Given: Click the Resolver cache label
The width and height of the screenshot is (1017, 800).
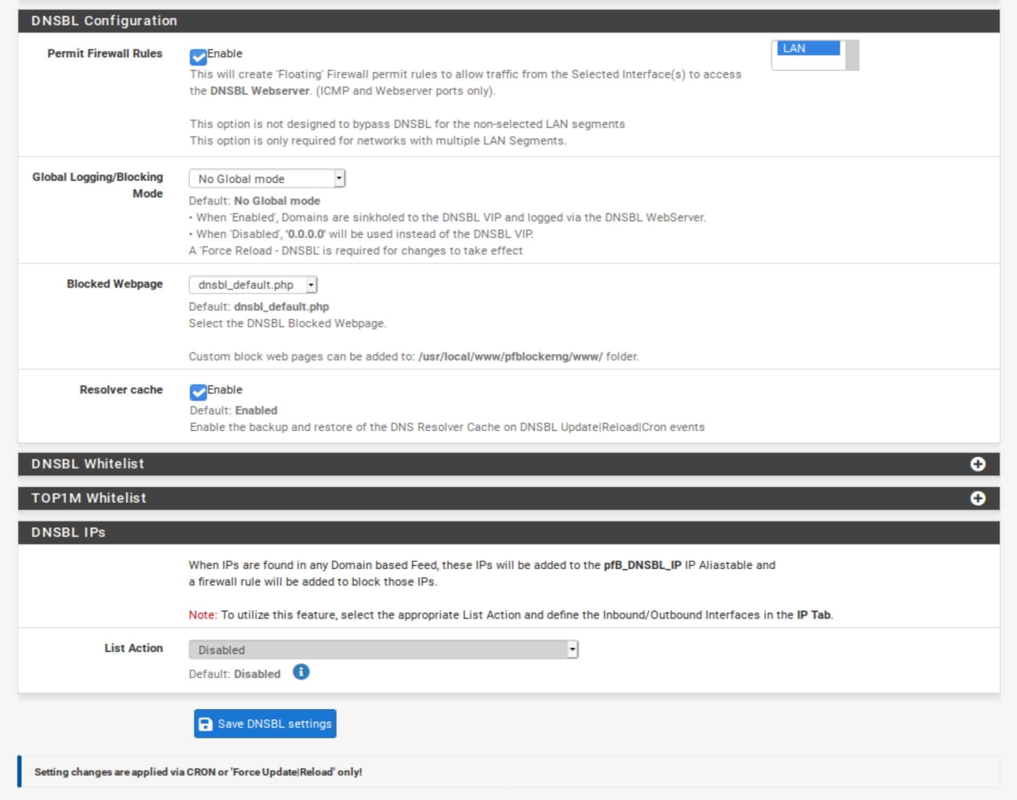Looking at the screenshot, I should tap(121, 390).
